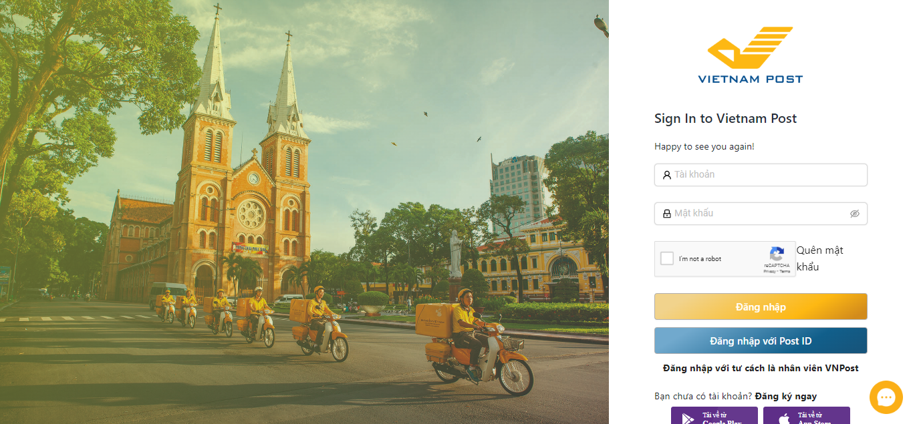The height and width of the screenshot is (424, 913).
Task: Open the orange chat bubble widget
Action: click(886, 397)
